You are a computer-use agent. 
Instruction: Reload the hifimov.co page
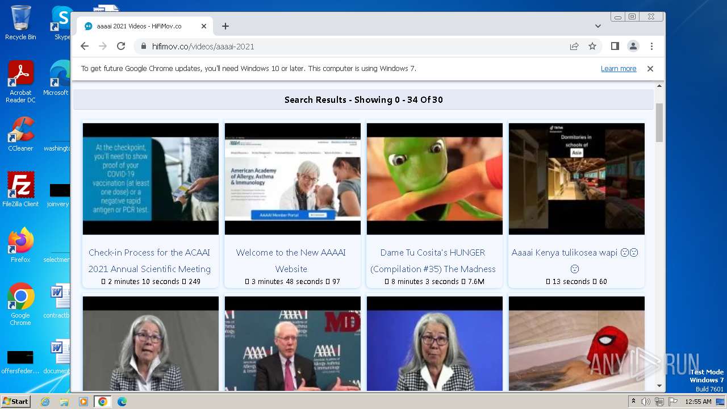coord(121,47)
